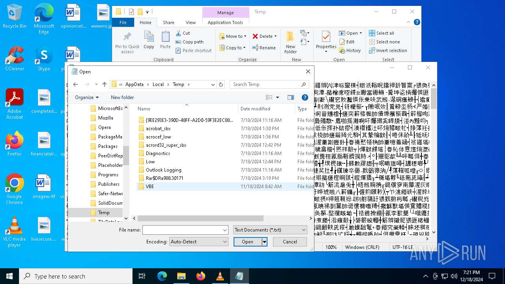The width and height of the screenshot is (505, 284).
Task: Switch to the Home ribbon tab
Action: click(x=146, y=22)
